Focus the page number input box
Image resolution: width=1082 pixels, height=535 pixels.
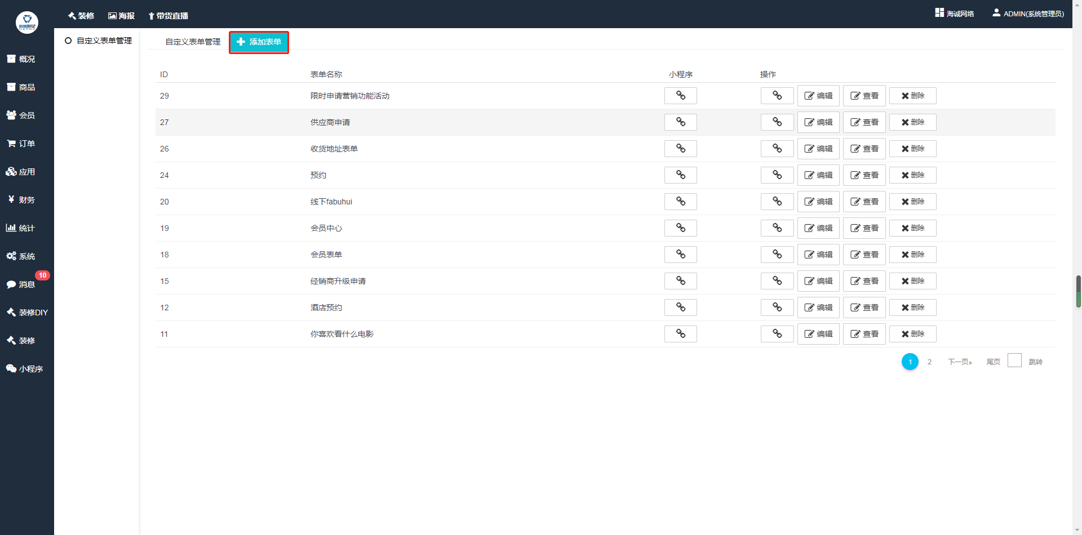click(1014, 360)
